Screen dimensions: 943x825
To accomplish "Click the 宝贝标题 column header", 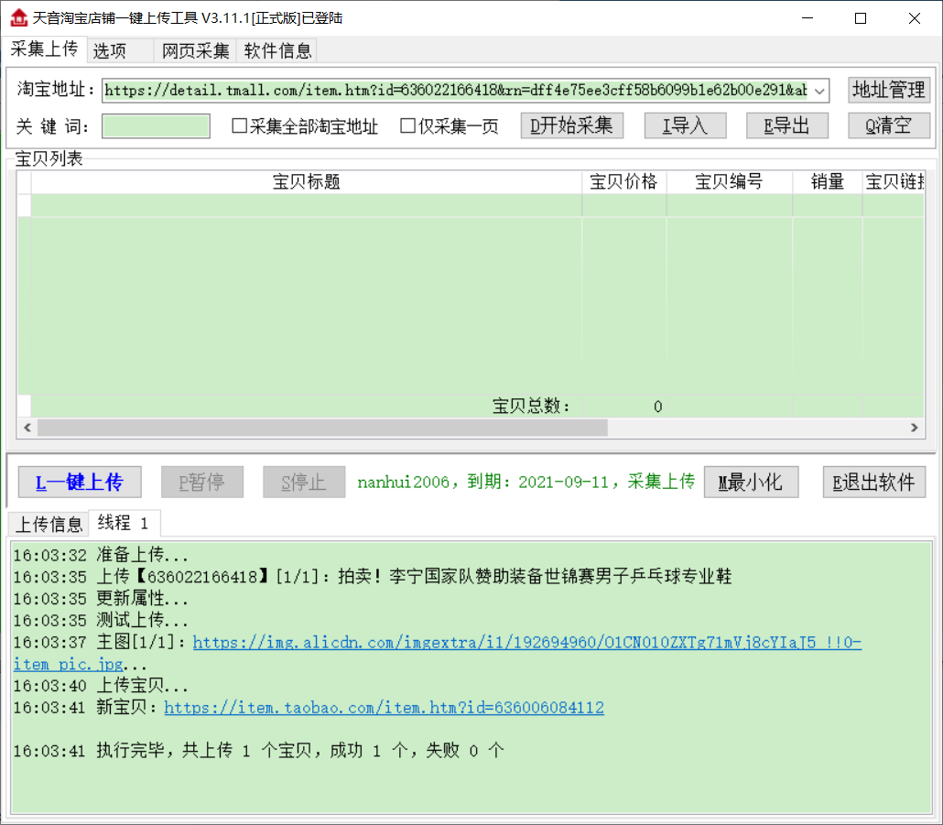I will (307, 182).
